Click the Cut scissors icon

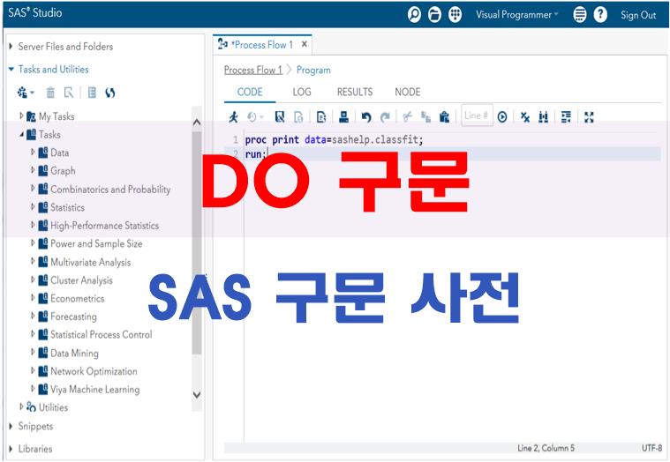[x=407, y=116]
